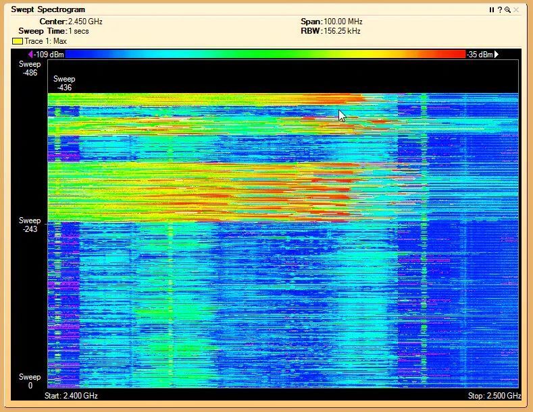Click the Start: 2.400 GHz label

click(x=71, y=396)
